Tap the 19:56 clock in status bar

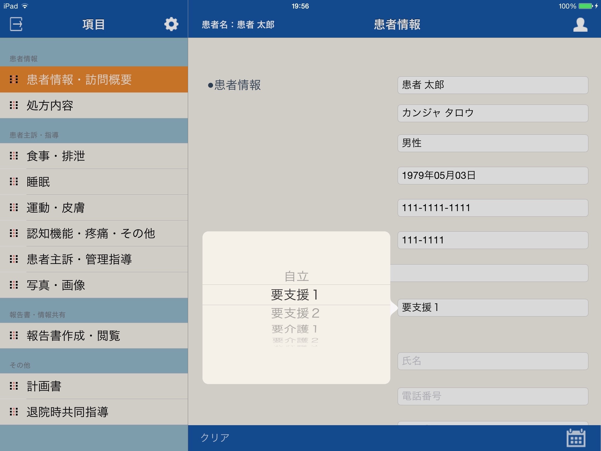pos(300,6)
